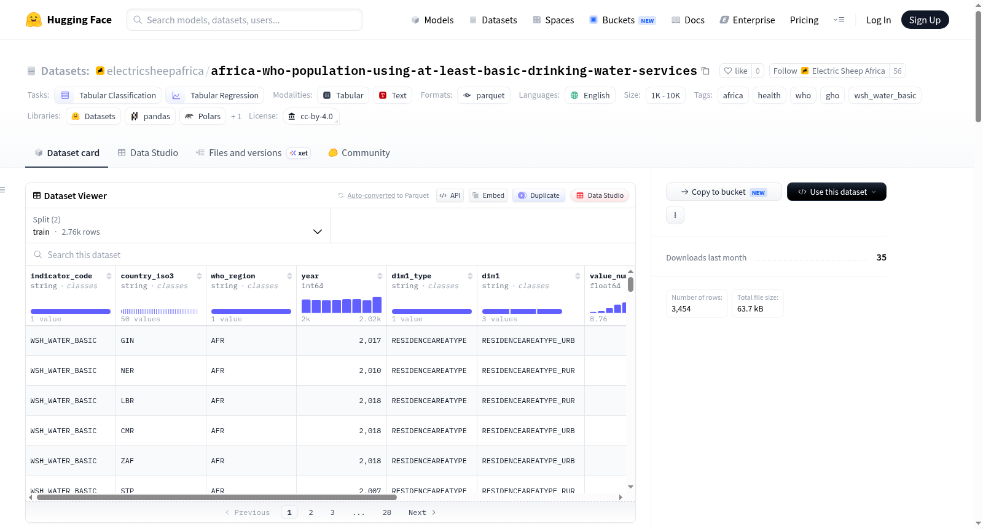This screenshot has height=529, width=983.
Task: Click Copy to bucket button
Action: coord(724,192)
